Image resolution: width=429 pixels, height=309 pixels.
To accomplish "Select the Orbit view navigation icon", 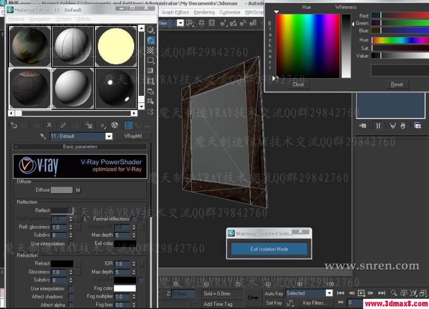I will coord(413,293).
